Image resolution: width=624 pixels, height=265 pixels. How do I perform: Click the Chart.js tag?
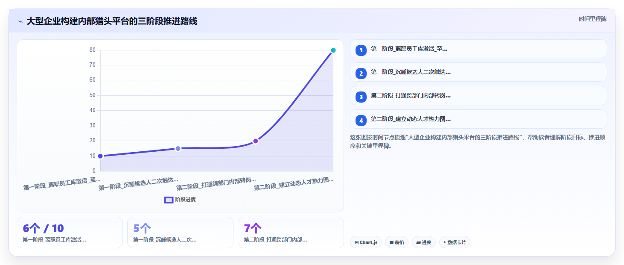coord(366,242)
